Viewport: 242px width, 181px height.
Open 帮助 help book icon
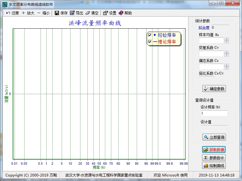coord(121,13)
